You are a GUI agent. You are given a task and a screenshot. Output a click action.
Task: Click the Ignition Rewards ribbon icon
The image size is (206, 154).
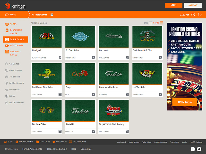(7, 83)
